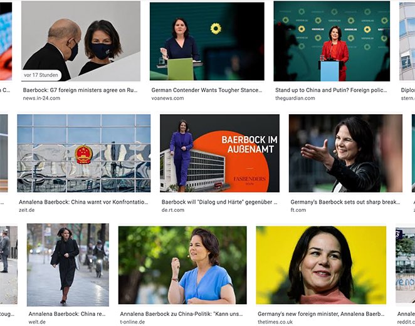This screenshot has height=326, width=415.
Task: Open the 'Baerbock im Außenamt' orange graphic
Action: click(219, 153)
